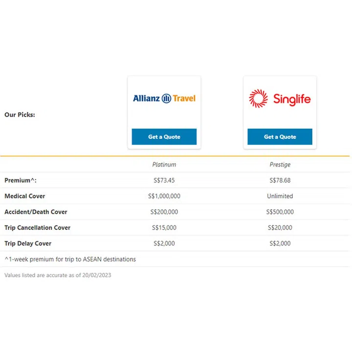Click the Premium row label

21,180
